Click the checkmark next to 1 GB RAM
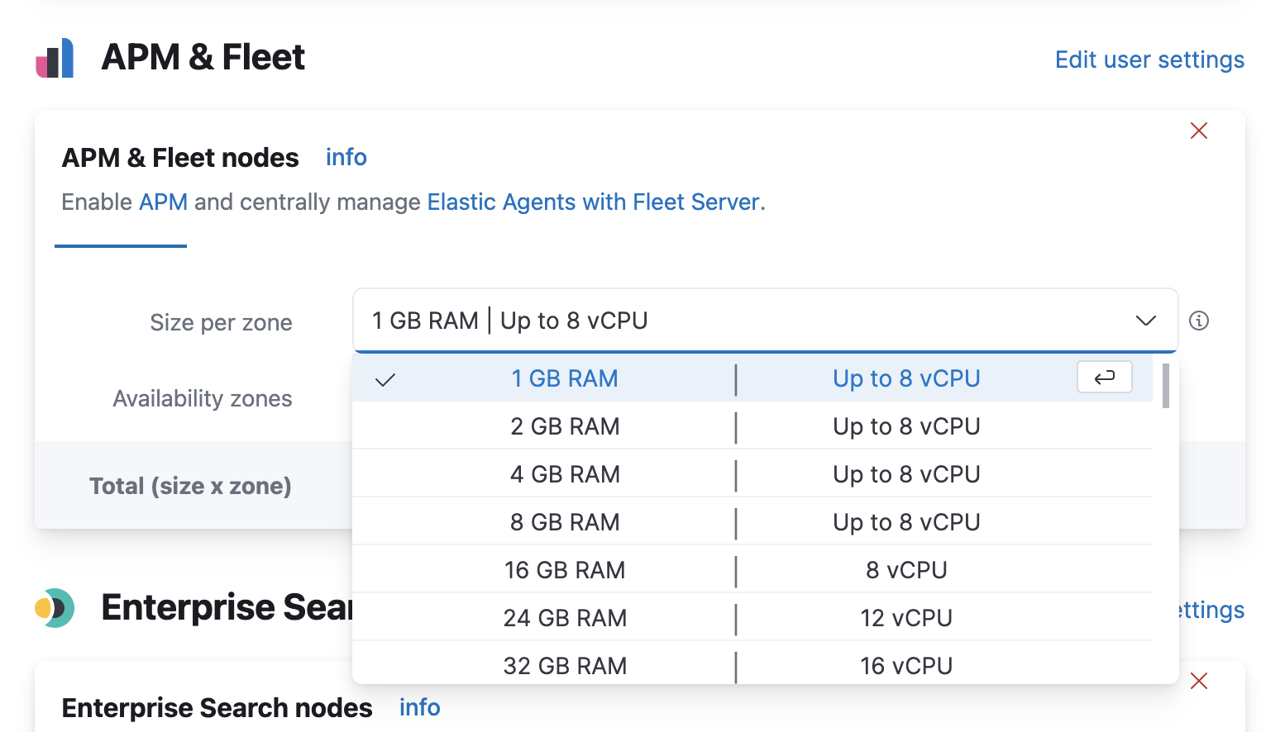Viewport: 1285px width, 732px height. pos(385,379)
